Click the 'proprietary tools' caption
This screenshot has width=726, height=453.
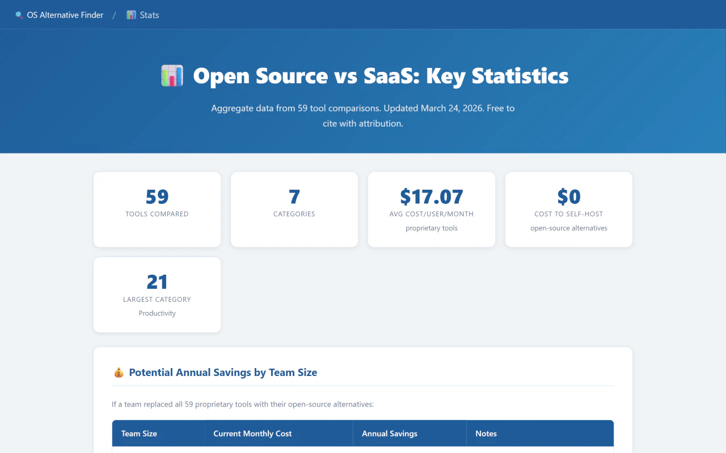click(x=432, y=228)
